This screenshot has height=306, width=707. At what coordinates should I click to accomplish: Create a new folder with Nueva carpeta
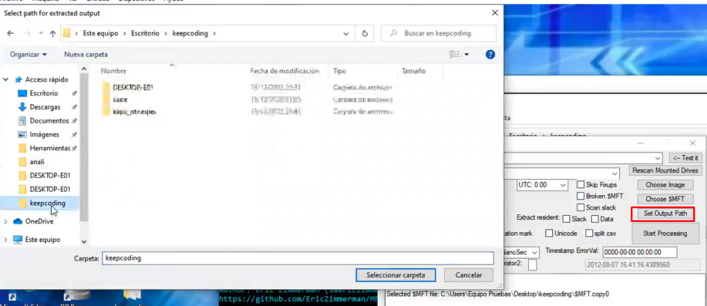[x=86, y=54]
